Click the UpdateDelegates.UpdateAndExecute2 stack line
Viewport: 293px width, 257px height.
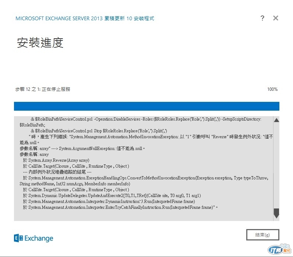pos(112,196)
